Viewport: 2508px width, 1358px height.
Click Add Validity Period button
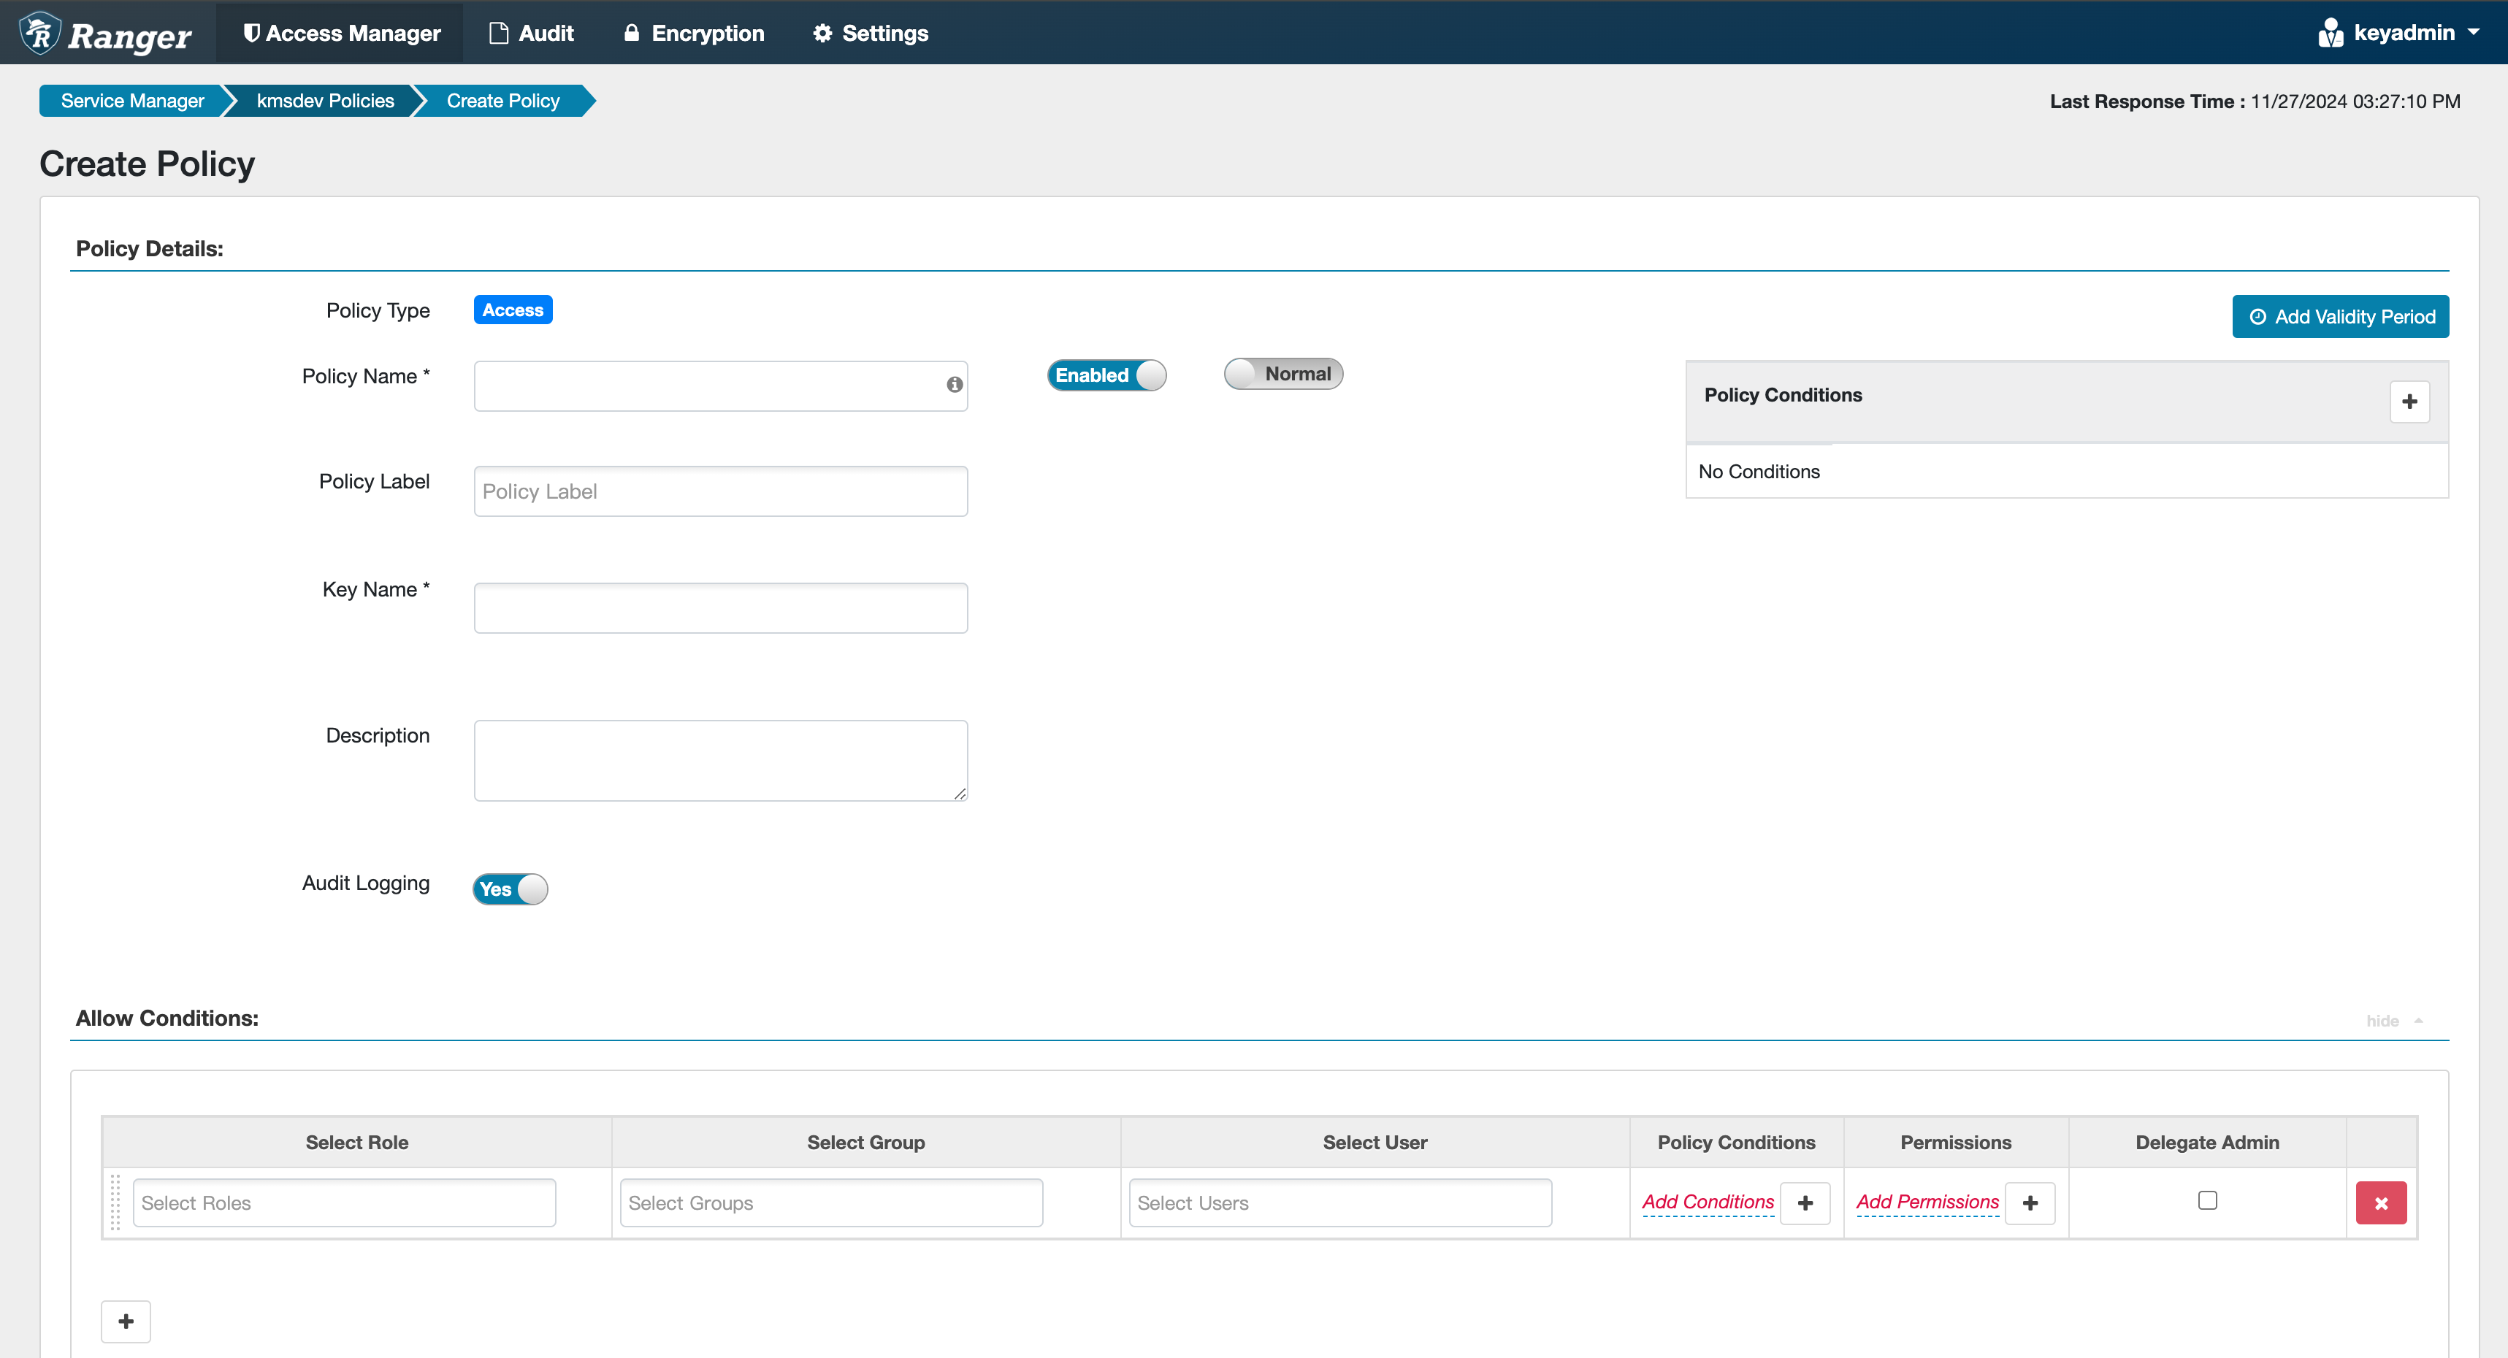[2339, 316]
